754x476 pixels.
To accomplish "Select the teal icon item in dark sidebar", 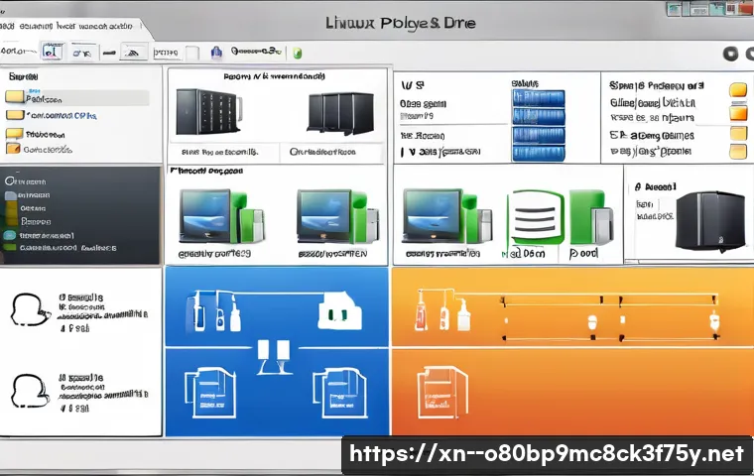I will 10,236.
